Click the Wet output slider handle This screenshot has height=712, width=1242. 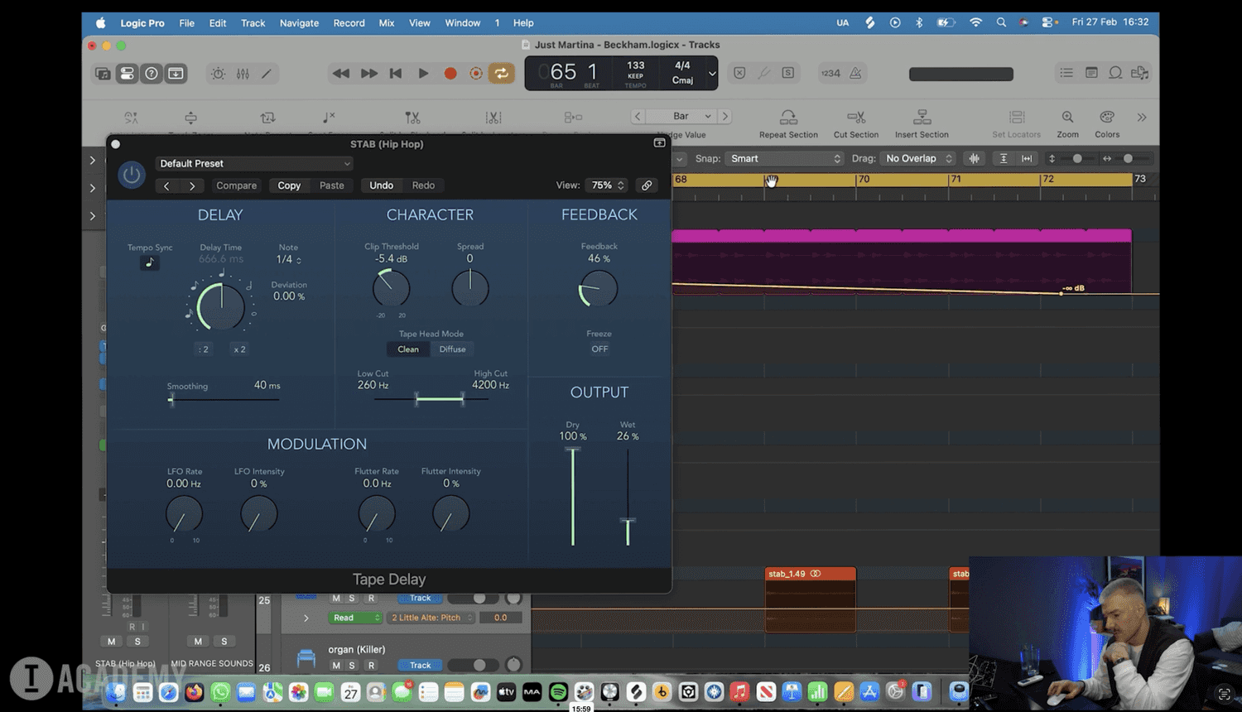tap(628, 521)
